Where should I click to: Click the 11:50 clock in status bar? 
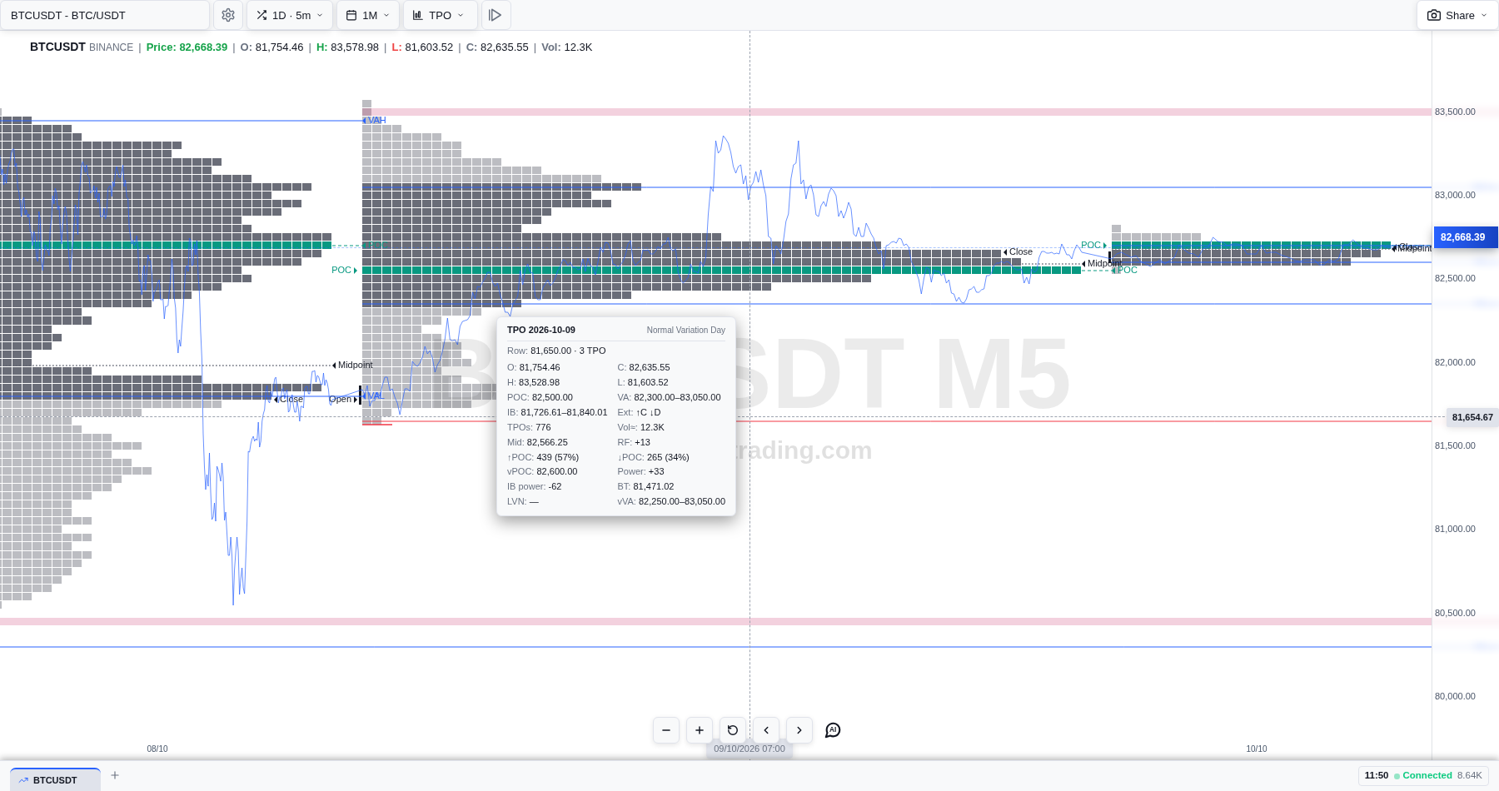(x=1377, y=775)
